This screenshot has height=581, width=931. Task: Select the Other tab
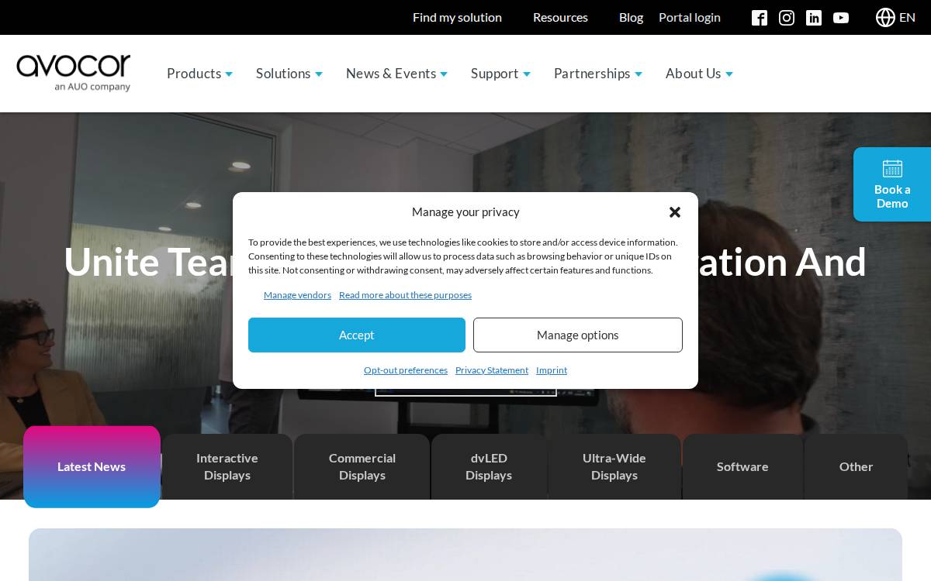(856, 466)
